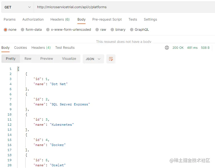The height and width of the screenshot is (168, 215).
Task: Click the 481 ms response time
Action: [x=192, y=48]
